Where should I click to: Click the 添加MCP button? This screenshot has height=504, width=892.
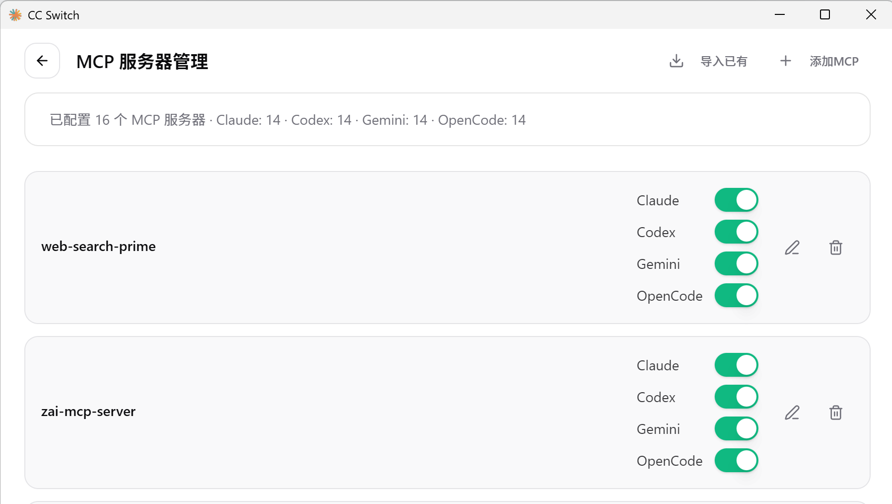coord(833,61)
